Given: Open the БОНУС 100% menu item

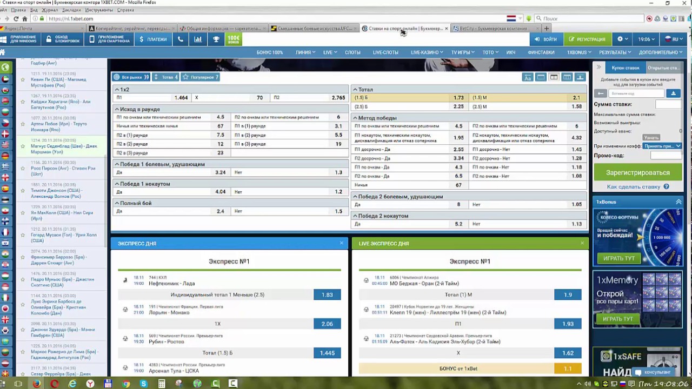Looking at the screenshot, I should tap(270, 52).
